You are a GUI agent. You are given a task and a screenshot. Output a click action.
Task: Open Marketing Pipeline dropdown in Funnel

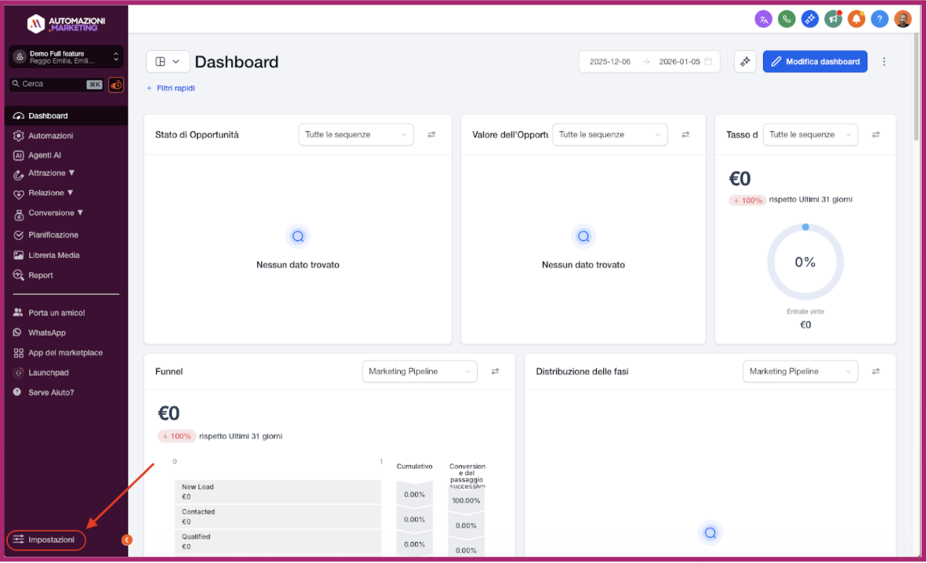[x=419, y=372]
